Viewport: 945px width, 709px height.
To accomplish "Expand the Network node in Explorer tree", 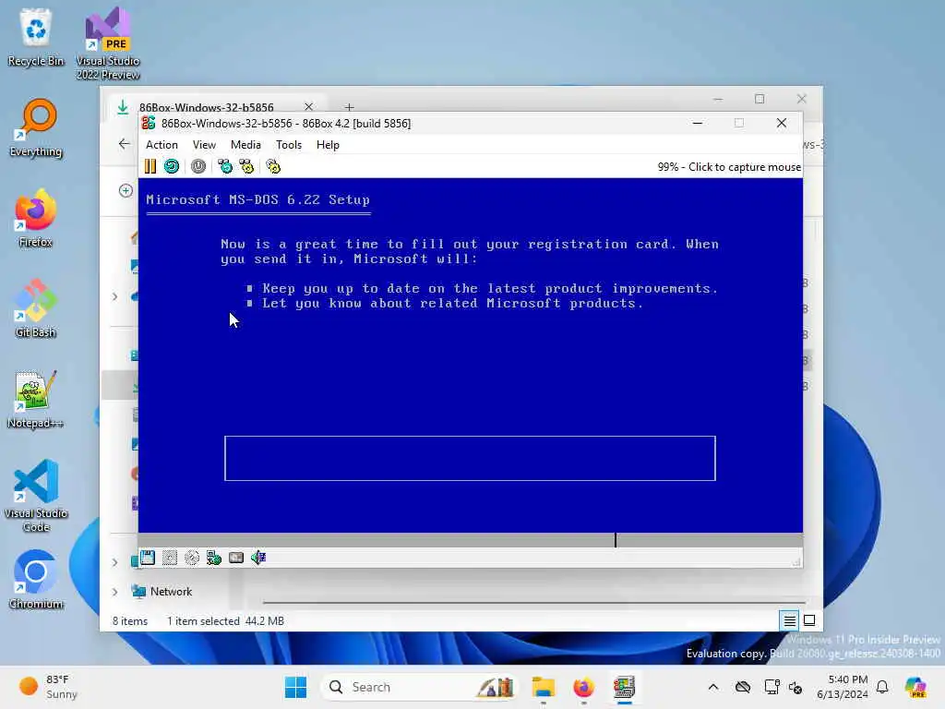I will pos(115,592).
